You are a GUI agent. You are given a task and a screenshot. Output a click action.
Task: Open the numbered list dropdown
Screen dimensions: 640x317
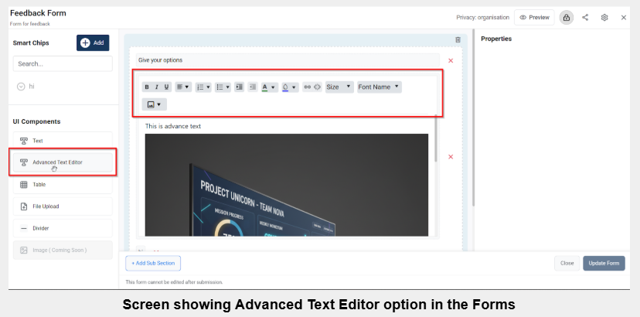[x=203, y=87]
